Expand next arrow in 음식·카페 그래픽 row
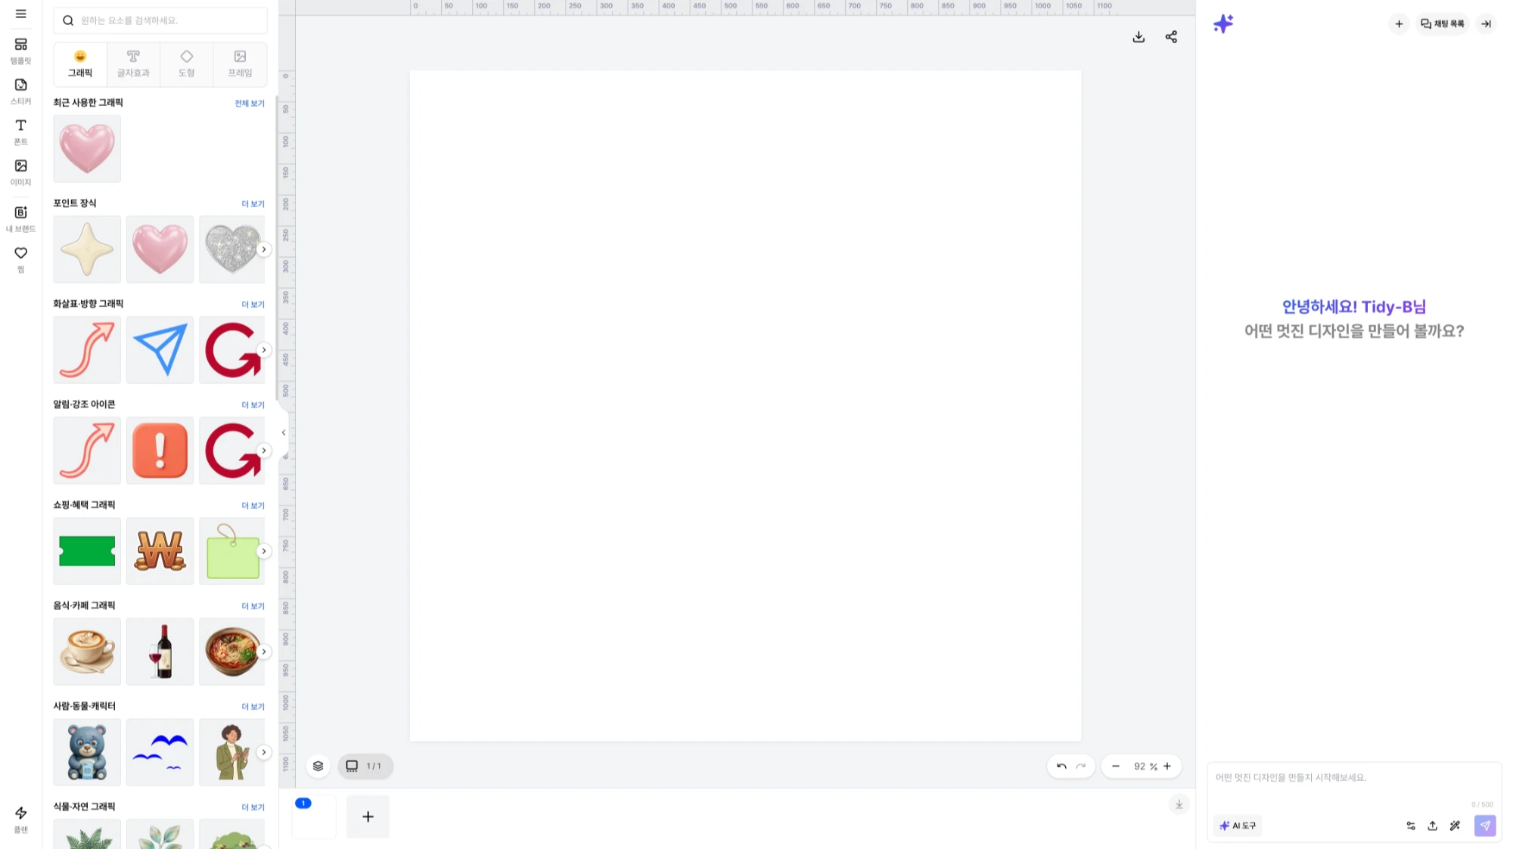Image resolution: width=1513 pixels, height=849 pixels. 263,651
